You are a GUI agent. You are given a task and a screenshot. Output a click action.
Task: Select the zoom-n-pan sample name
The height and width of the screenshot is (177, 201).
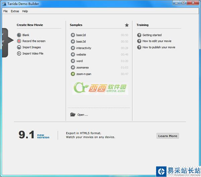coord(84,74)
